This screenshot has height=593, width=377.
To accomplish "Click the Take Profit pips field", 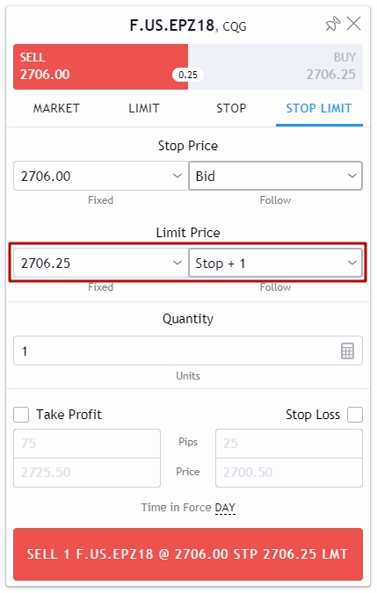I will coord(87,444).
